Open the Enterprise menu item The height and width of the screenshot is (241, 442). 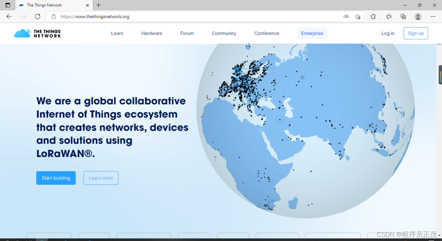(312, 33)
